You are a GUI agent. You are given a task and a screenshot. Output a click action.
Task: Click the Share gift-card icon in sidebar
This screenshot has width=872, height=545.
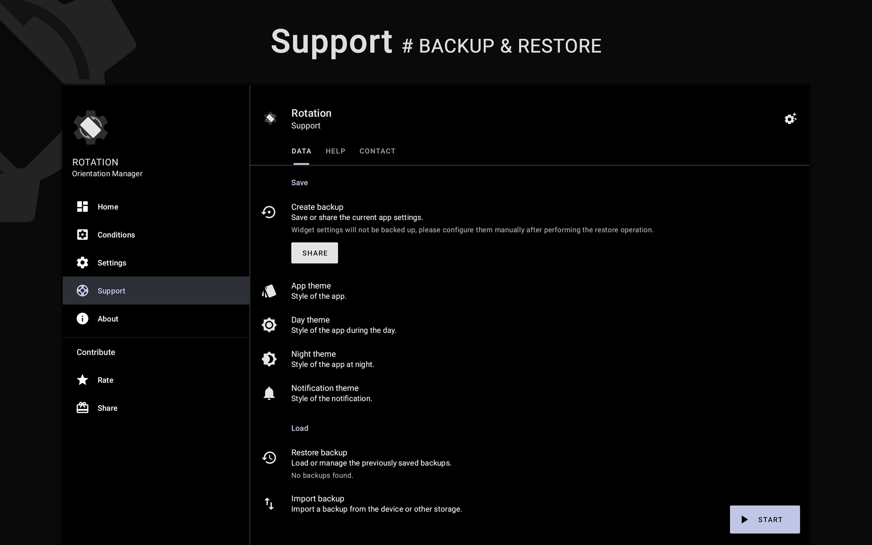82,408
